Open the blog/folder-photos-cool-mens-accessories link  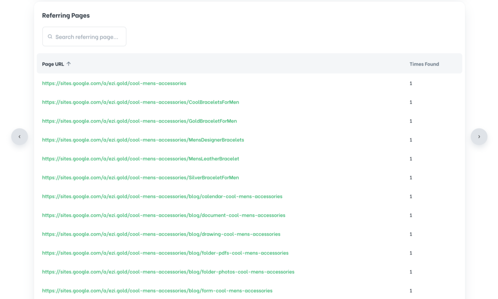point(168,272)
